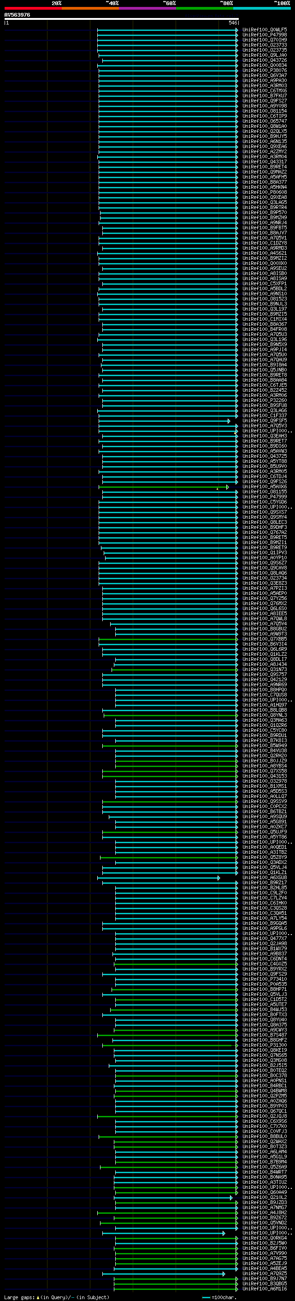Click the =100char. scale legend
The image size is (295, 1301).
219,1297
